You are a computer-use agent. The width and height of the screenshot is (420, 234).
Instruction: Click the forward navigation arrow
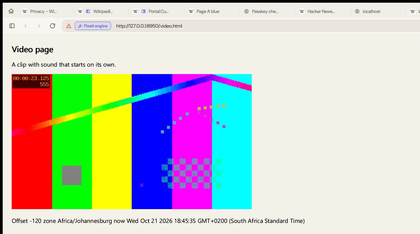point(39,26)
